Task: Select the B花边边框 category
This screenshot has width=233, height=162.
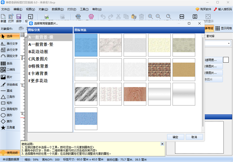Action: [38, 52]
